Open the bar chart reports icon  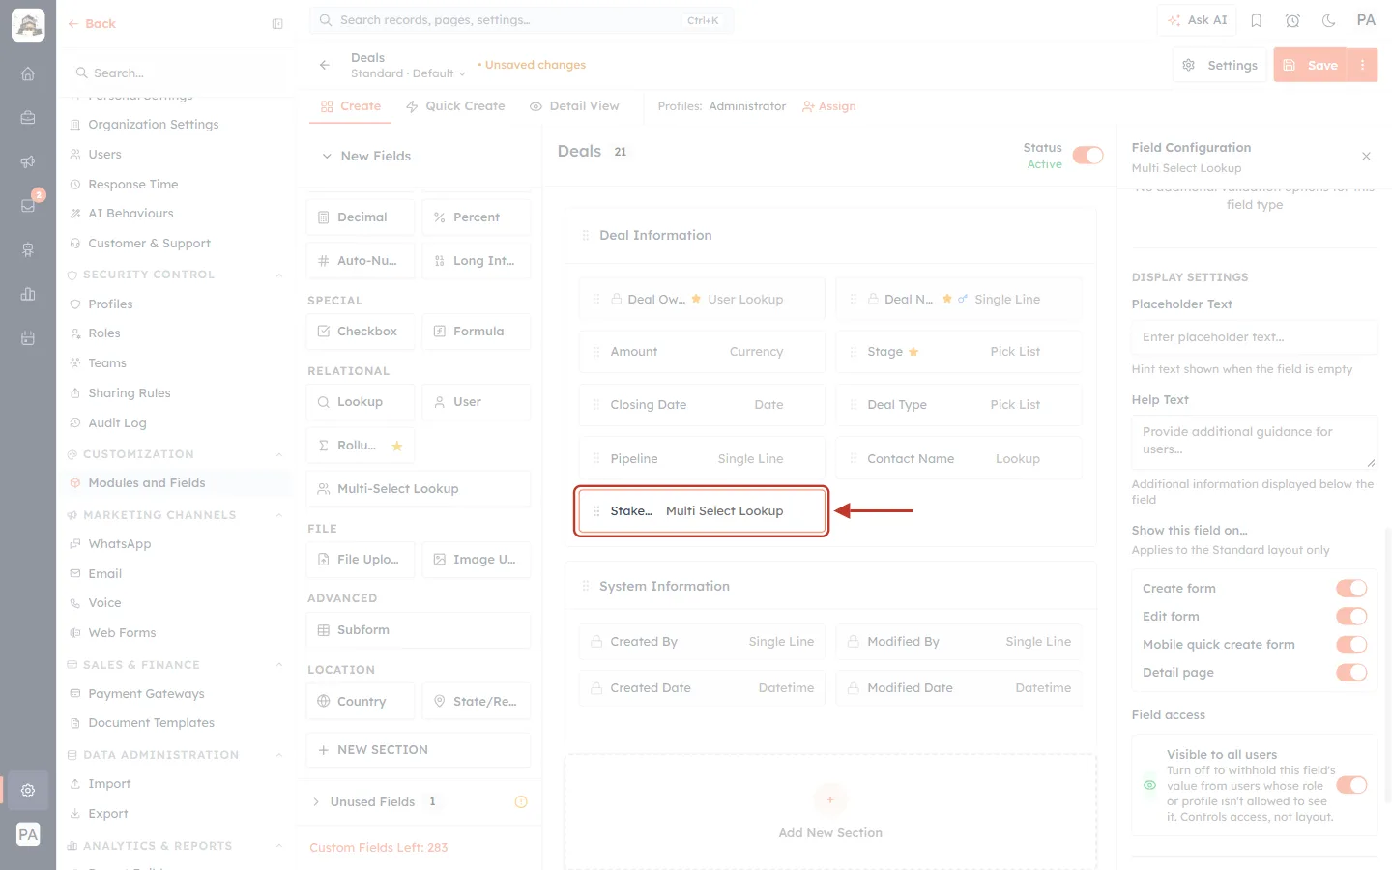coord(28,294)
